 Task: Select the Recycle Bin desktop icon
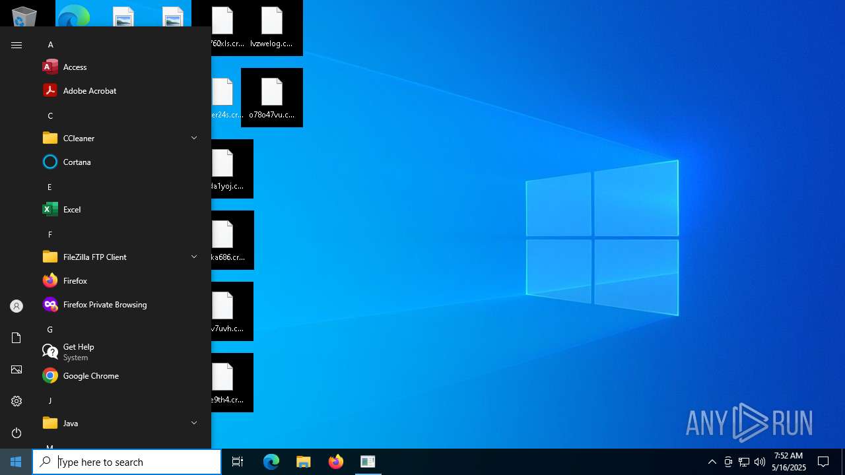[x=24, y=16]
